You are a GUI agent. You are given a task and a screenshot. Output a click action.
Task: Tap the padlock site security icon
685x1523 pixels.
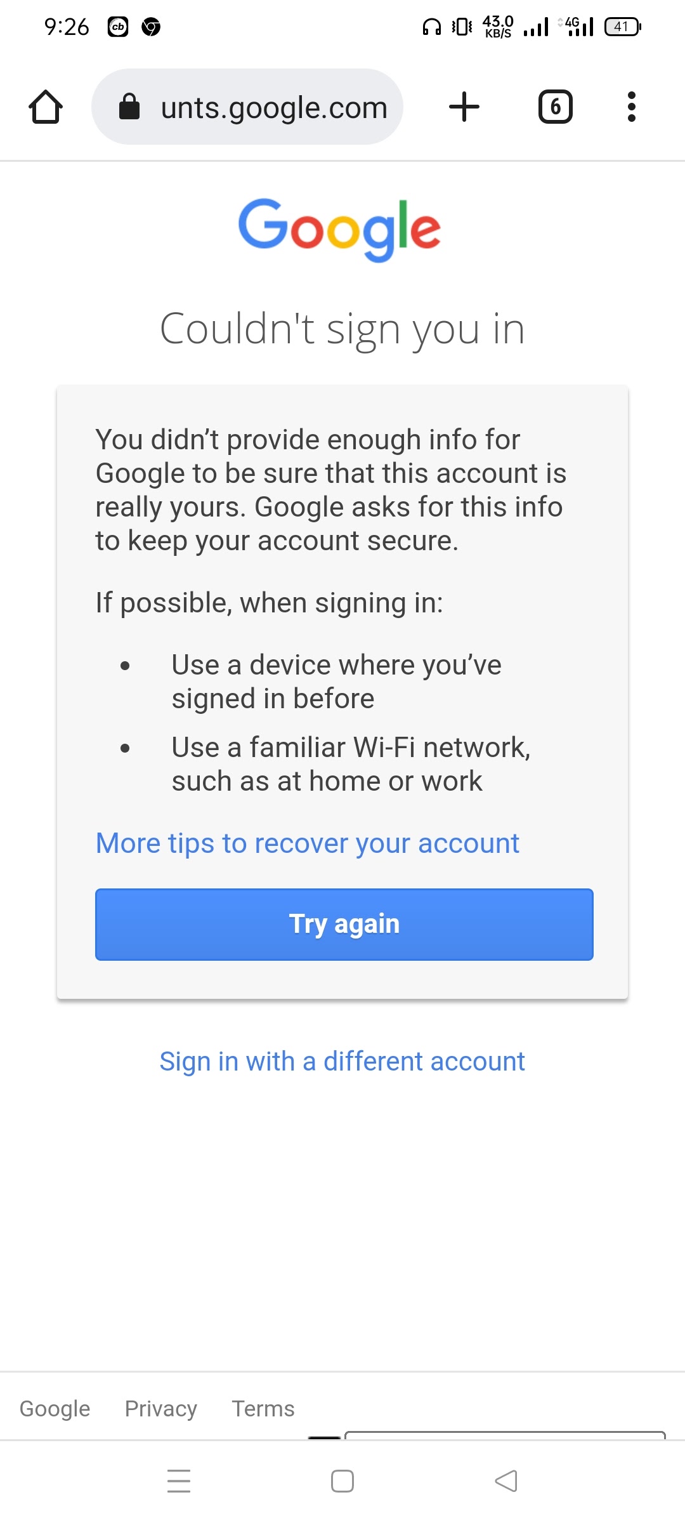pyautogui.click(x=129, y=107)
